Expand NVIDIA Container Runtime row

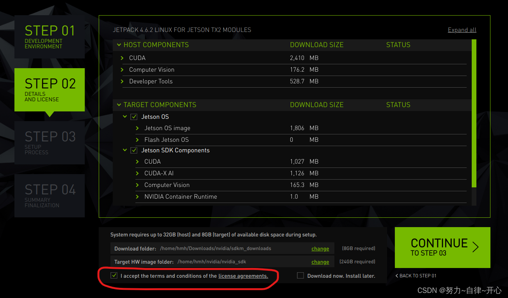[x=137, y=197]
